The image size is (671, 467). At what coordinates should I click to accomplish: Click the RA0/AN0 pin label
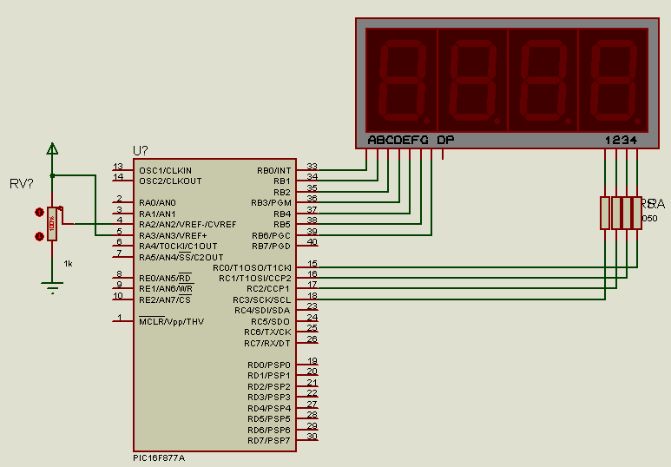(157, 203)
